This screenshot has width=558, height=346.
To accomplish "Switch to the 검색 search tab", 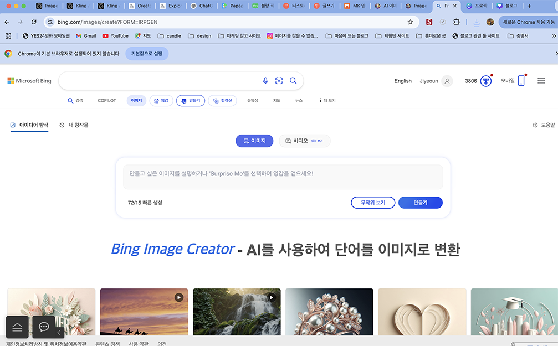I will 75,101.
